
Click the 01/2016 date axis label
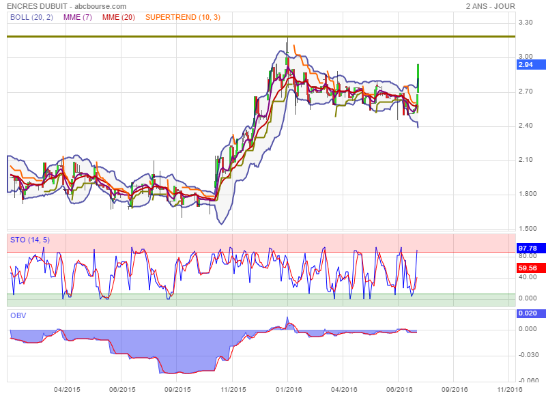pyautogui.click(x=289, y=389)
